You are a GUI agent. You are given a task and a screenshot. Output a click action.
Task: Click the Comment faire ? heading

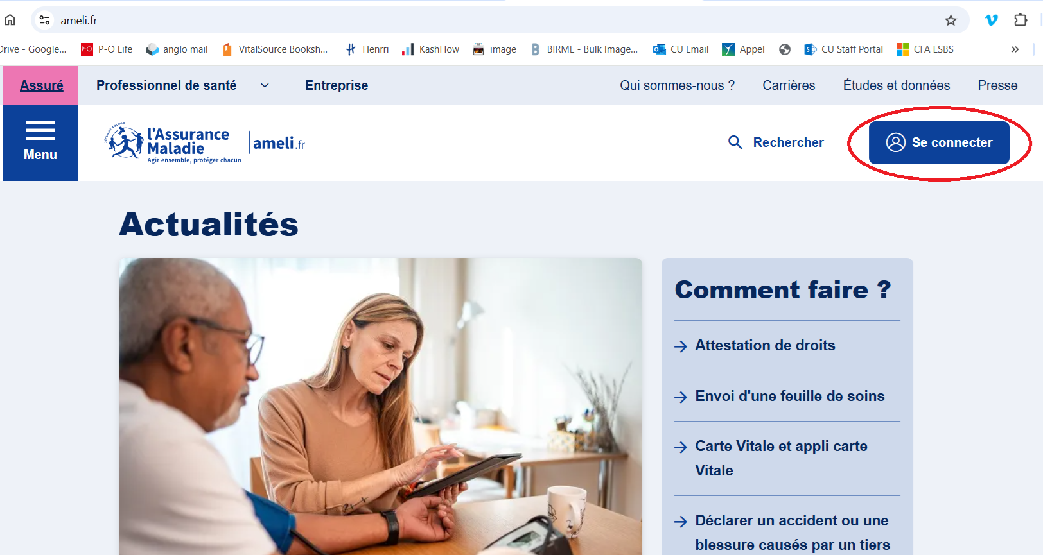(783, 290)
